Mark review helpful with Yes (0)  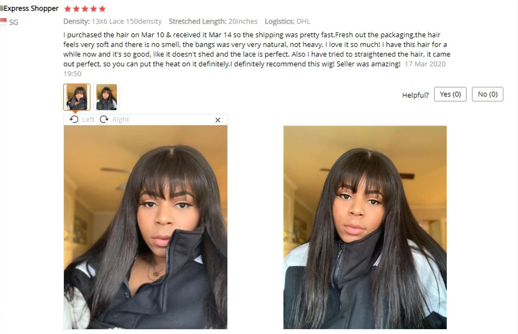pyautogui.click(x=450, y=94)
